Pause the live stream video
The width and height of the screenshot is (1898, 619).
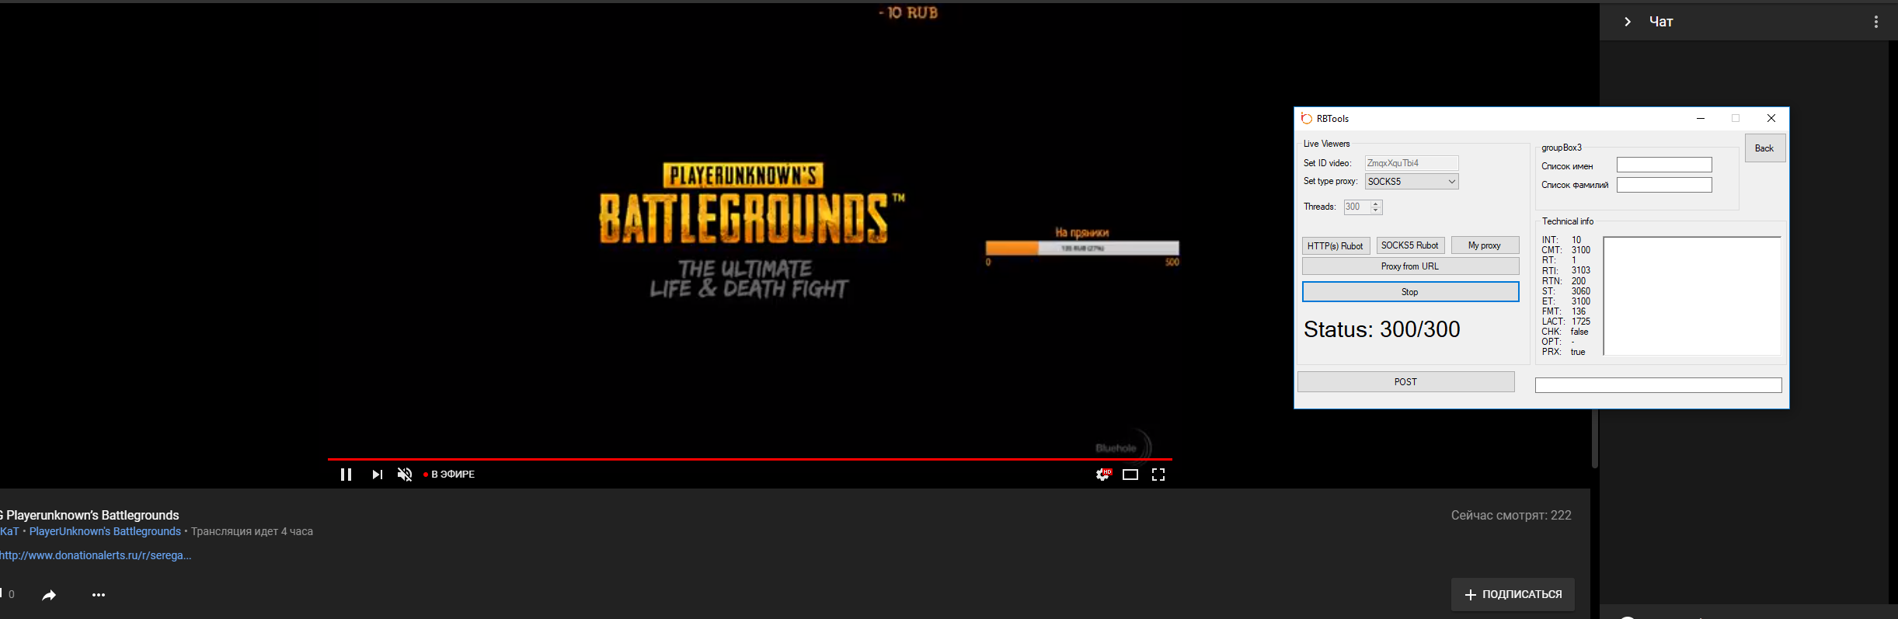pos(346,475)
